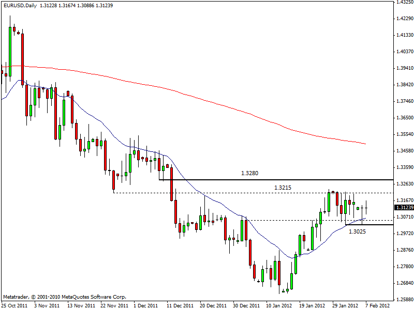Click the 1.43250 price axis label
Screen dimensions: 414x310
pos(403,2)
